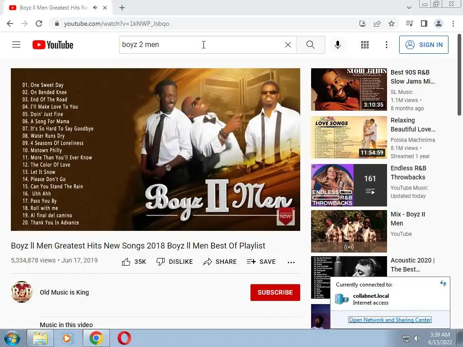Open Endless R&B Throwbacks playlist thumbnail
This screenshot has height=347, width=463.
point(349,185)
